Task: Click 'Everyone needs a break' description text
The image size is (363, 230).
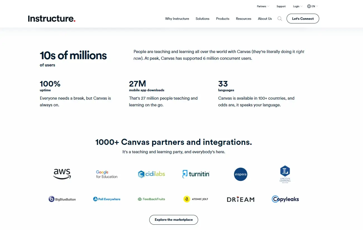Action: click(75, 102)
